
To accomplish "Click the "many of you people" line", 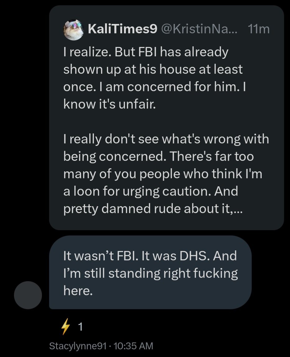I will (x=163, y=174).
